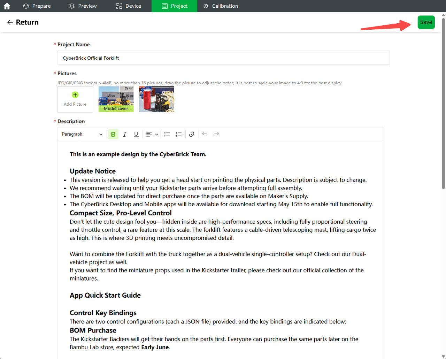Click the line "This is an example design by the CyberBrick Team."

(x=138, y=154)
